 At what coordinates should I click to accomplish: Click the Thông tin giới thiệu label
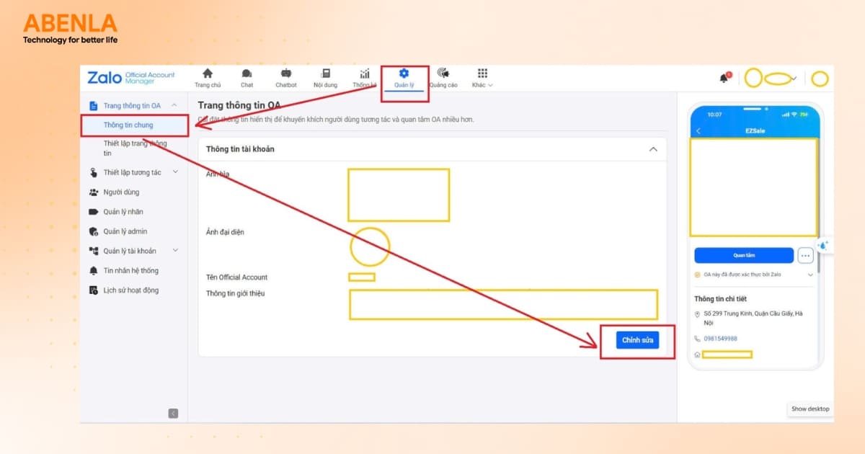[236, 293]
